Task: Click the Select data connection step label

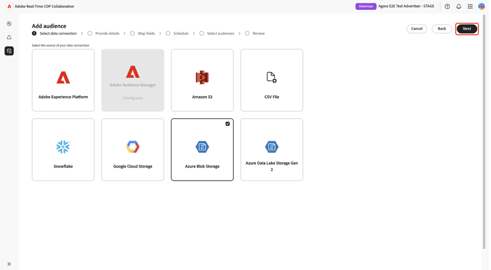Action: point(58,33)
